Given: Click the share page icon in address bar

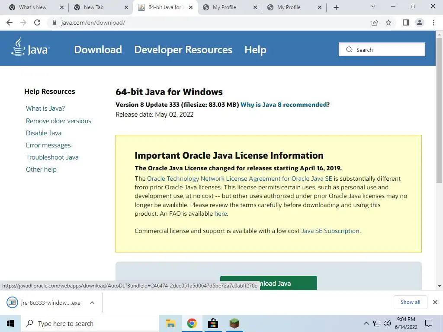Looking at the screenshot, I should (375, 22).
